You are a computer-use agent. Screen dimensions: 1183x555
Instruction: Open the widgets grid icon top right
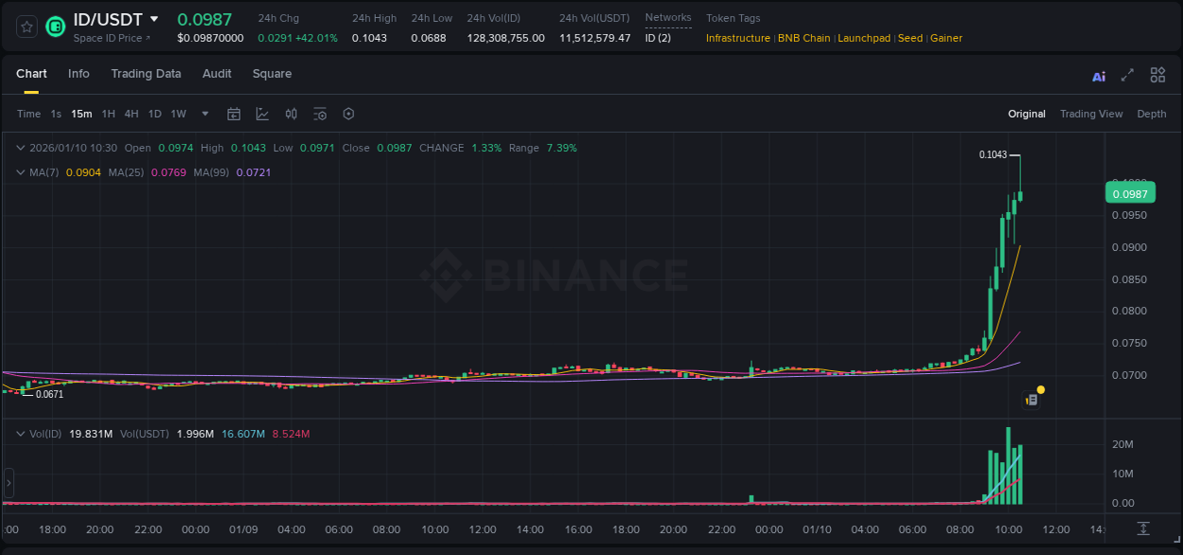click(1157, 75)
